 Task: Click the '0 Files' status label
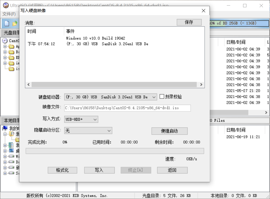click(217, 120)
